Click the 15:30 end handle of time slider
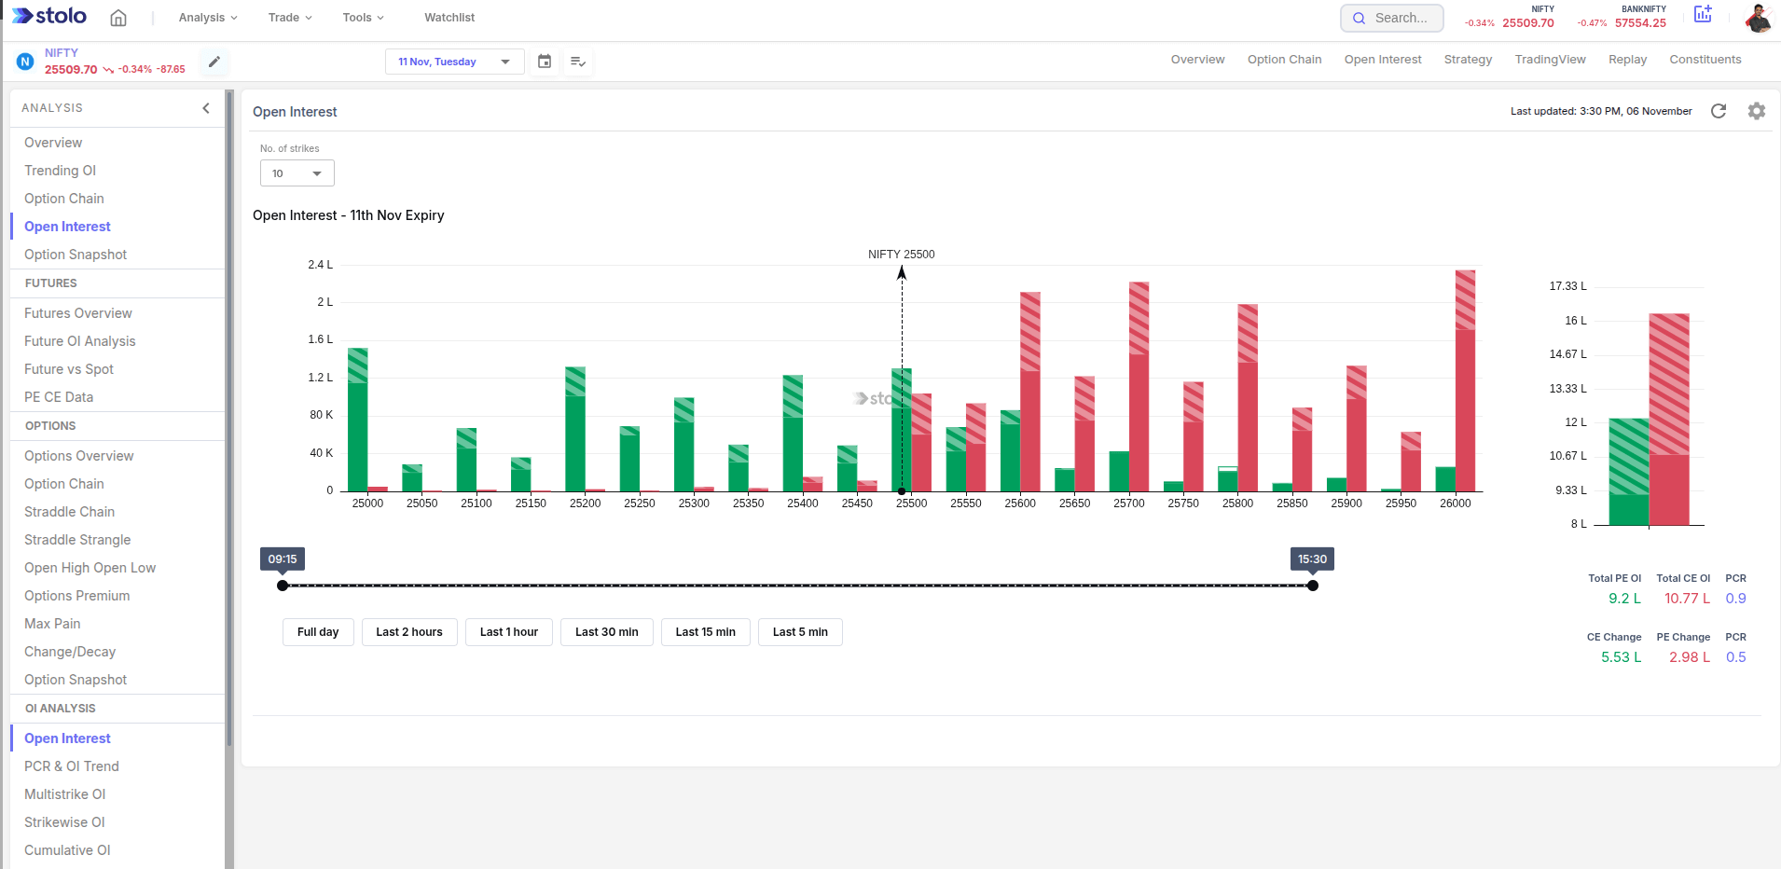The height and width of the screenshot is (869, 1781). point(1313,586)
